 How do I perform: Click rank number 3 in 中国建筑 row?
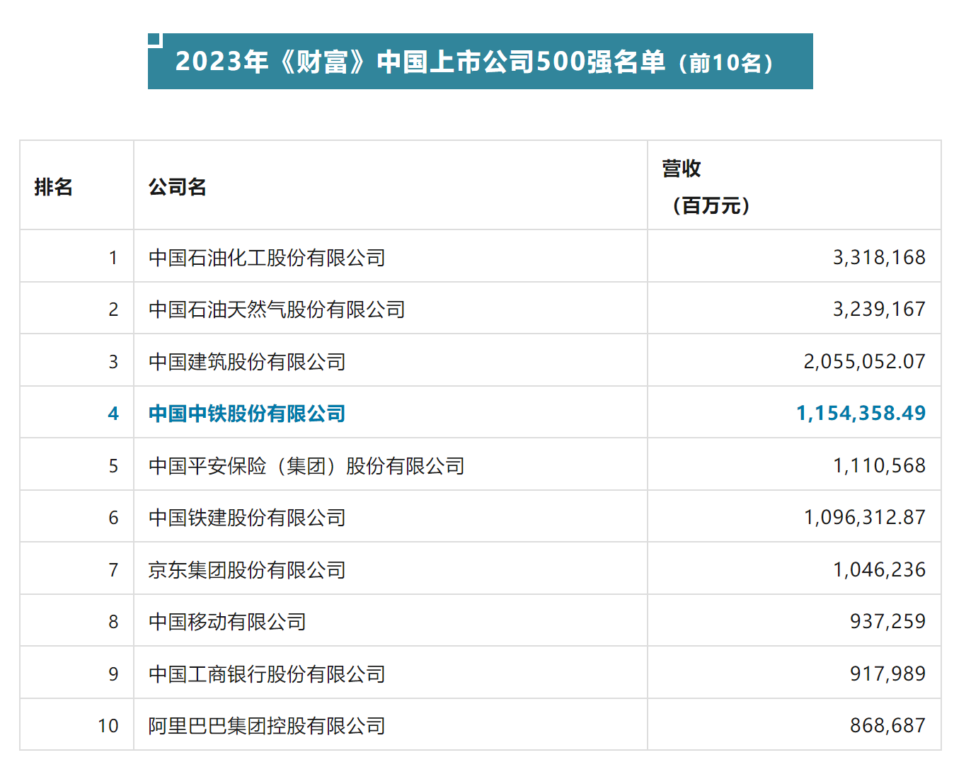coord(113,362)
